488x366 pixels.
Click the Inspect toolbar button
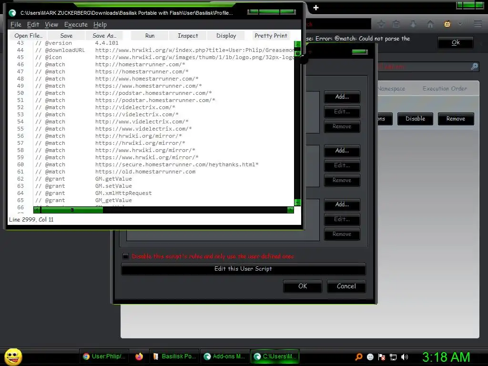pyautogui.click(x=188, y=35)
